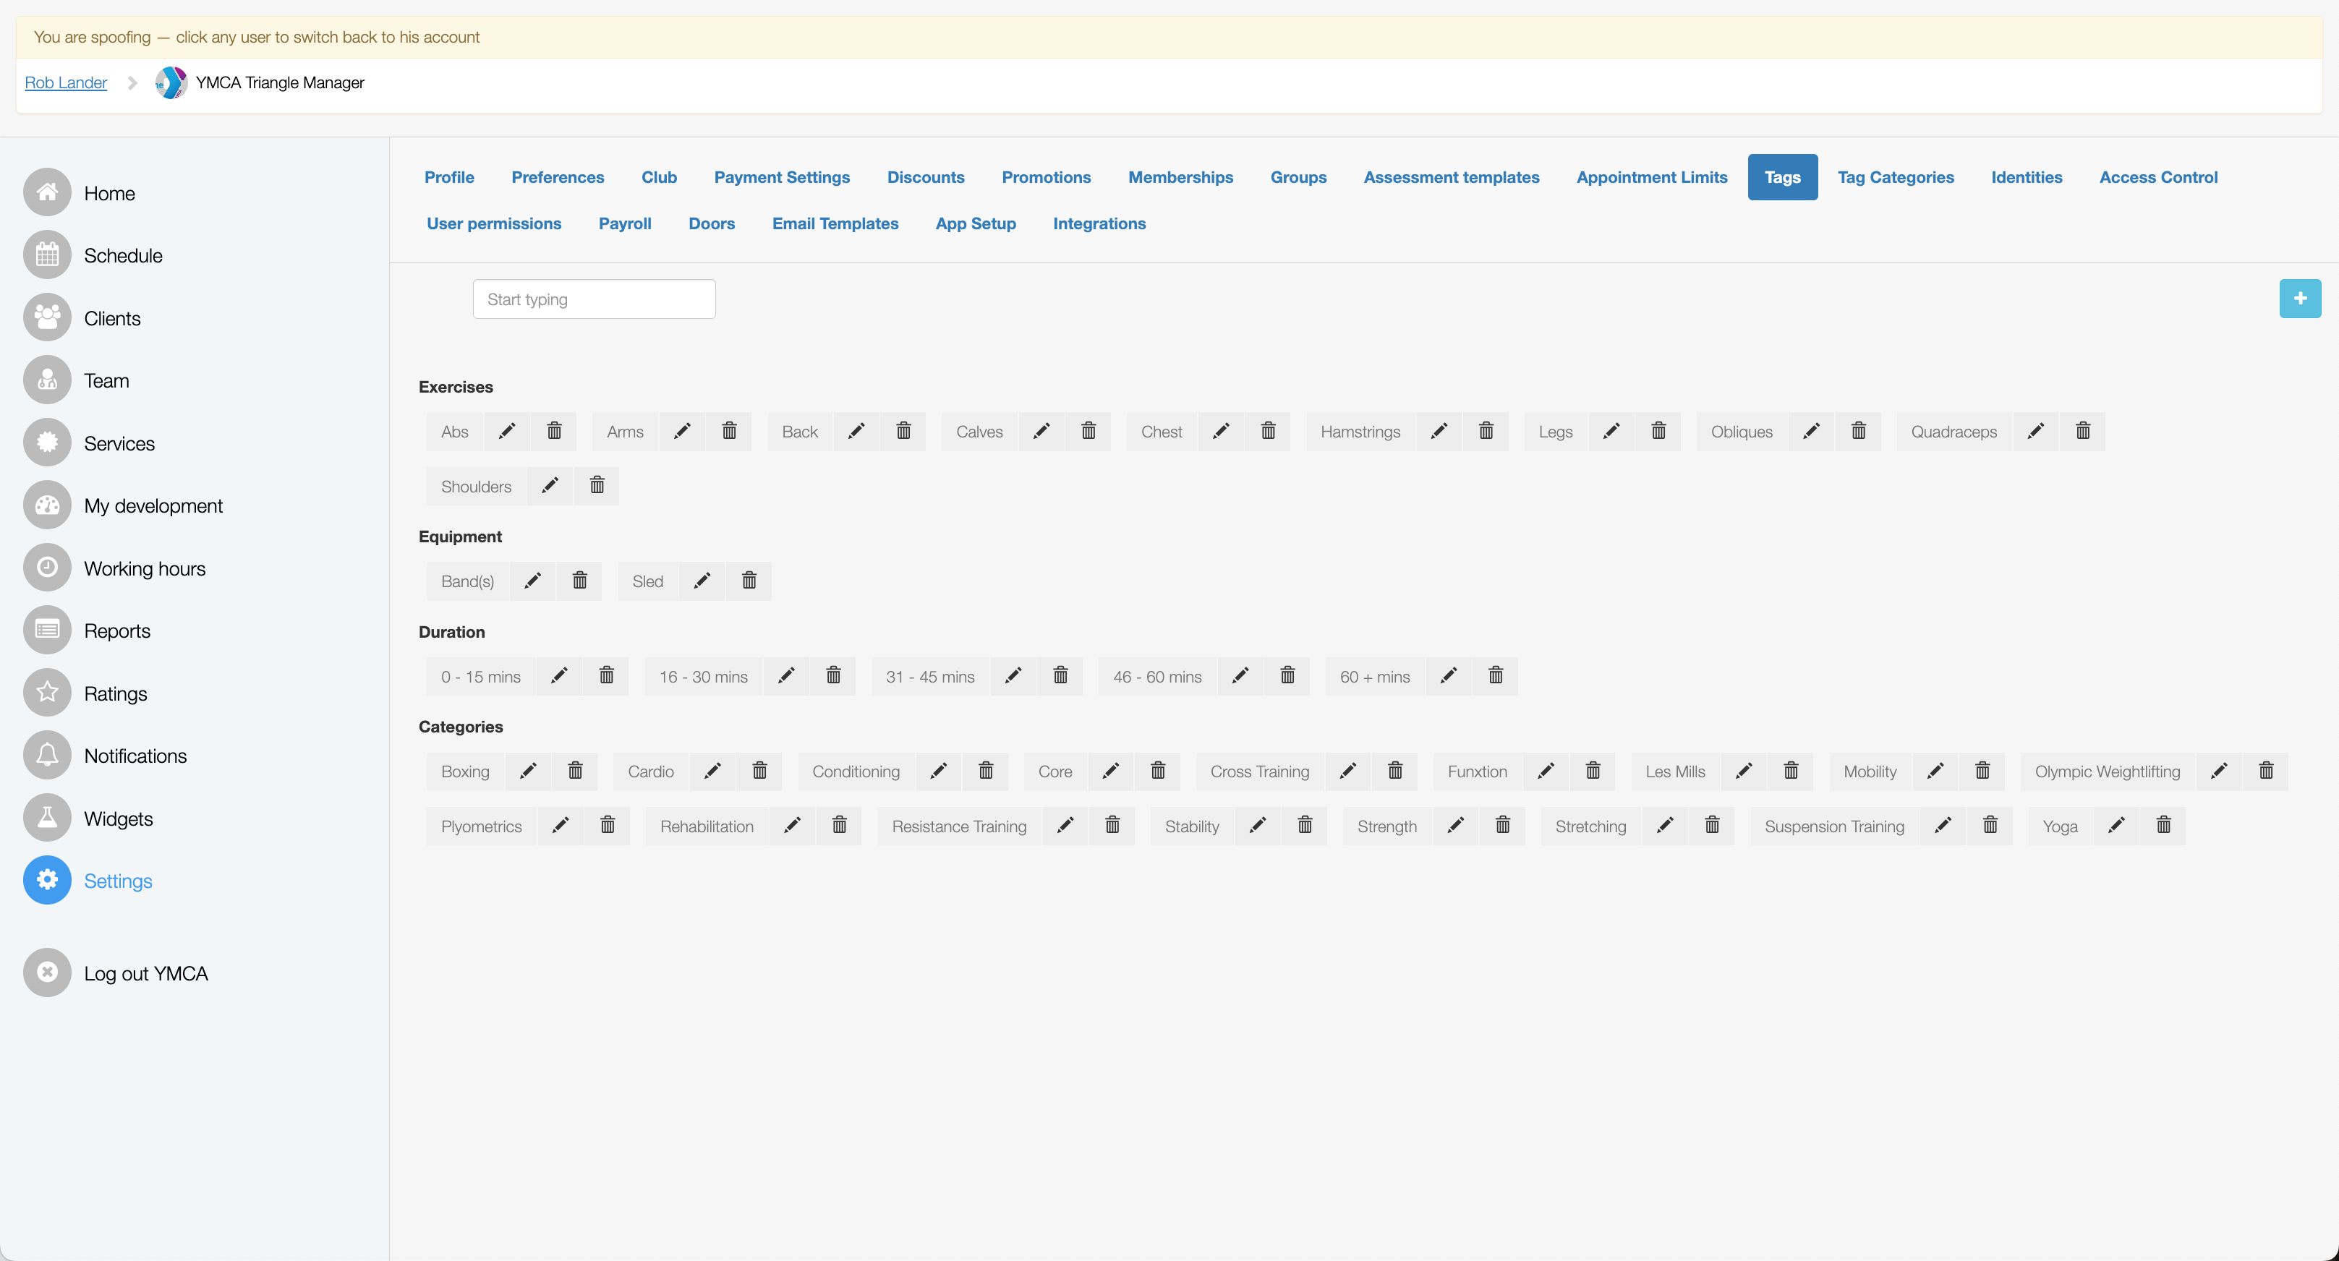Click pencil icon next to Yoga

[2116, 826]
